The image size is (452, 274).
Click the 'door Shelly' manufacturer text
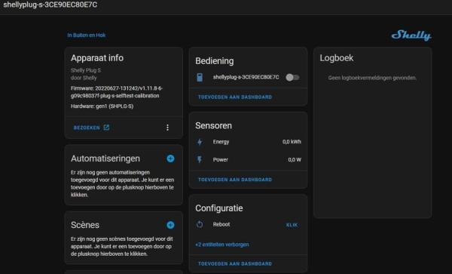coord(84,78)
